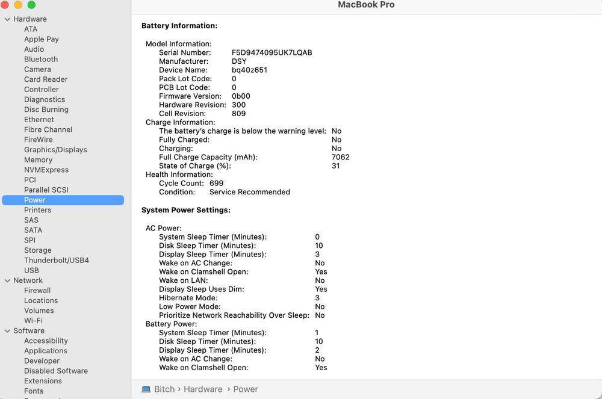
Task: Click device name value bq40z651
Action: [x=250, y=70]
